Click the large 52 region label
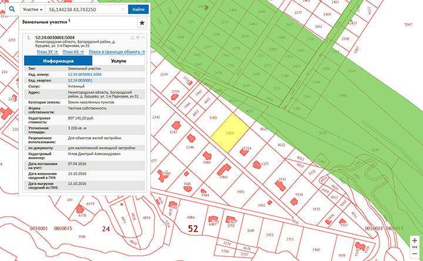The width and height of the screenshot is (423, 261). 193,229
